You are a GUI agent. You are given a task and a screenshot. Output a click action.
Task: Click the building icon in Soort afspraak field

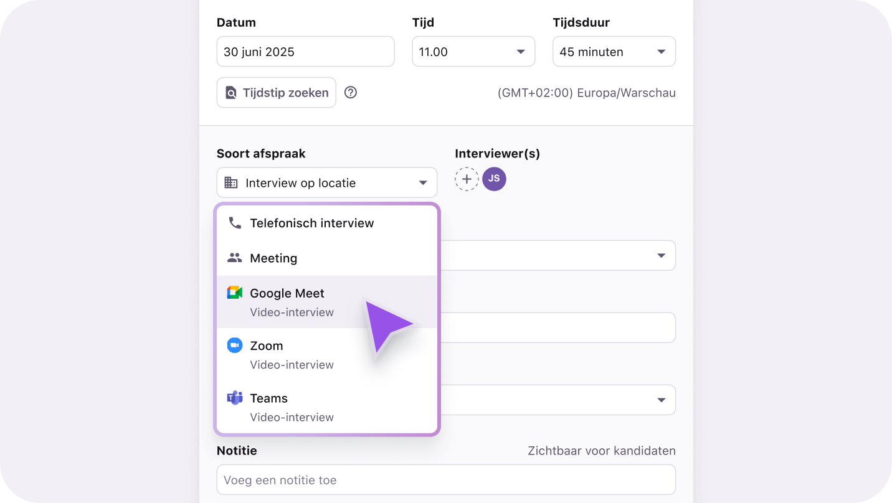click(231, 182)
